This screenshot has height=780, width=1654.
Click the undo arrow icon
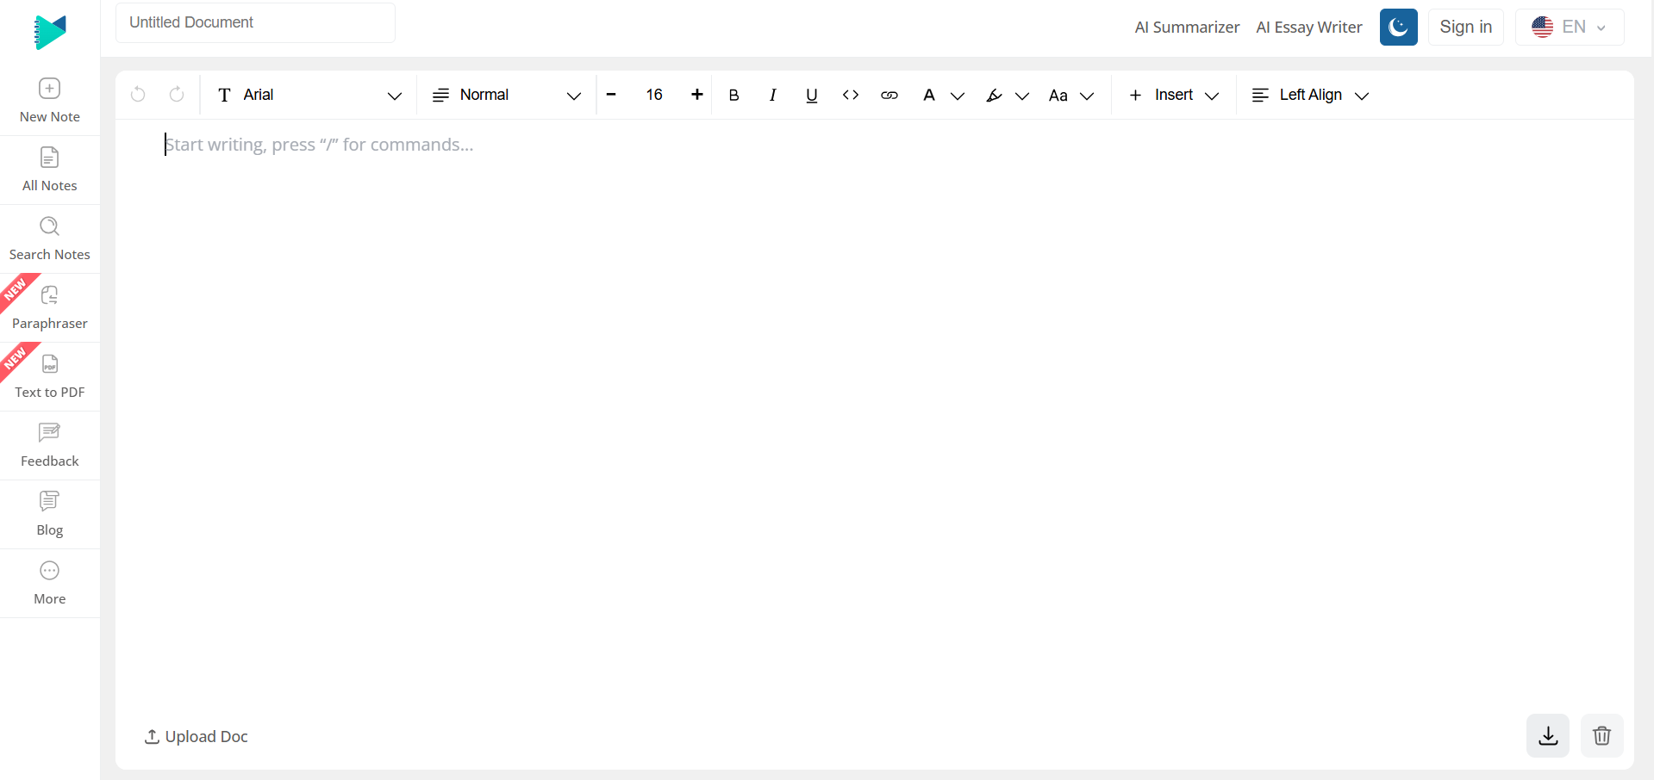click(x=138, y=95)
